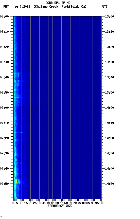Click the '13:30' UTC time label
Viewport: 140px width, 219px height.
coord(110,62)
